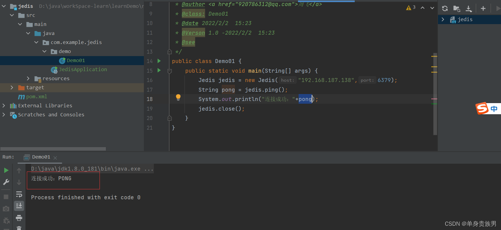Select Scratches and Consoles label
The height and width of the screenshot is (230, 501).
[51, 115]
